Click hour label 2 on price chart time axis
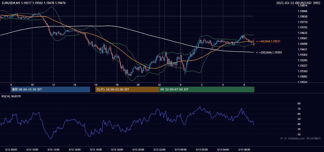This screenshot has height=152, width=324. coord(202,85)
